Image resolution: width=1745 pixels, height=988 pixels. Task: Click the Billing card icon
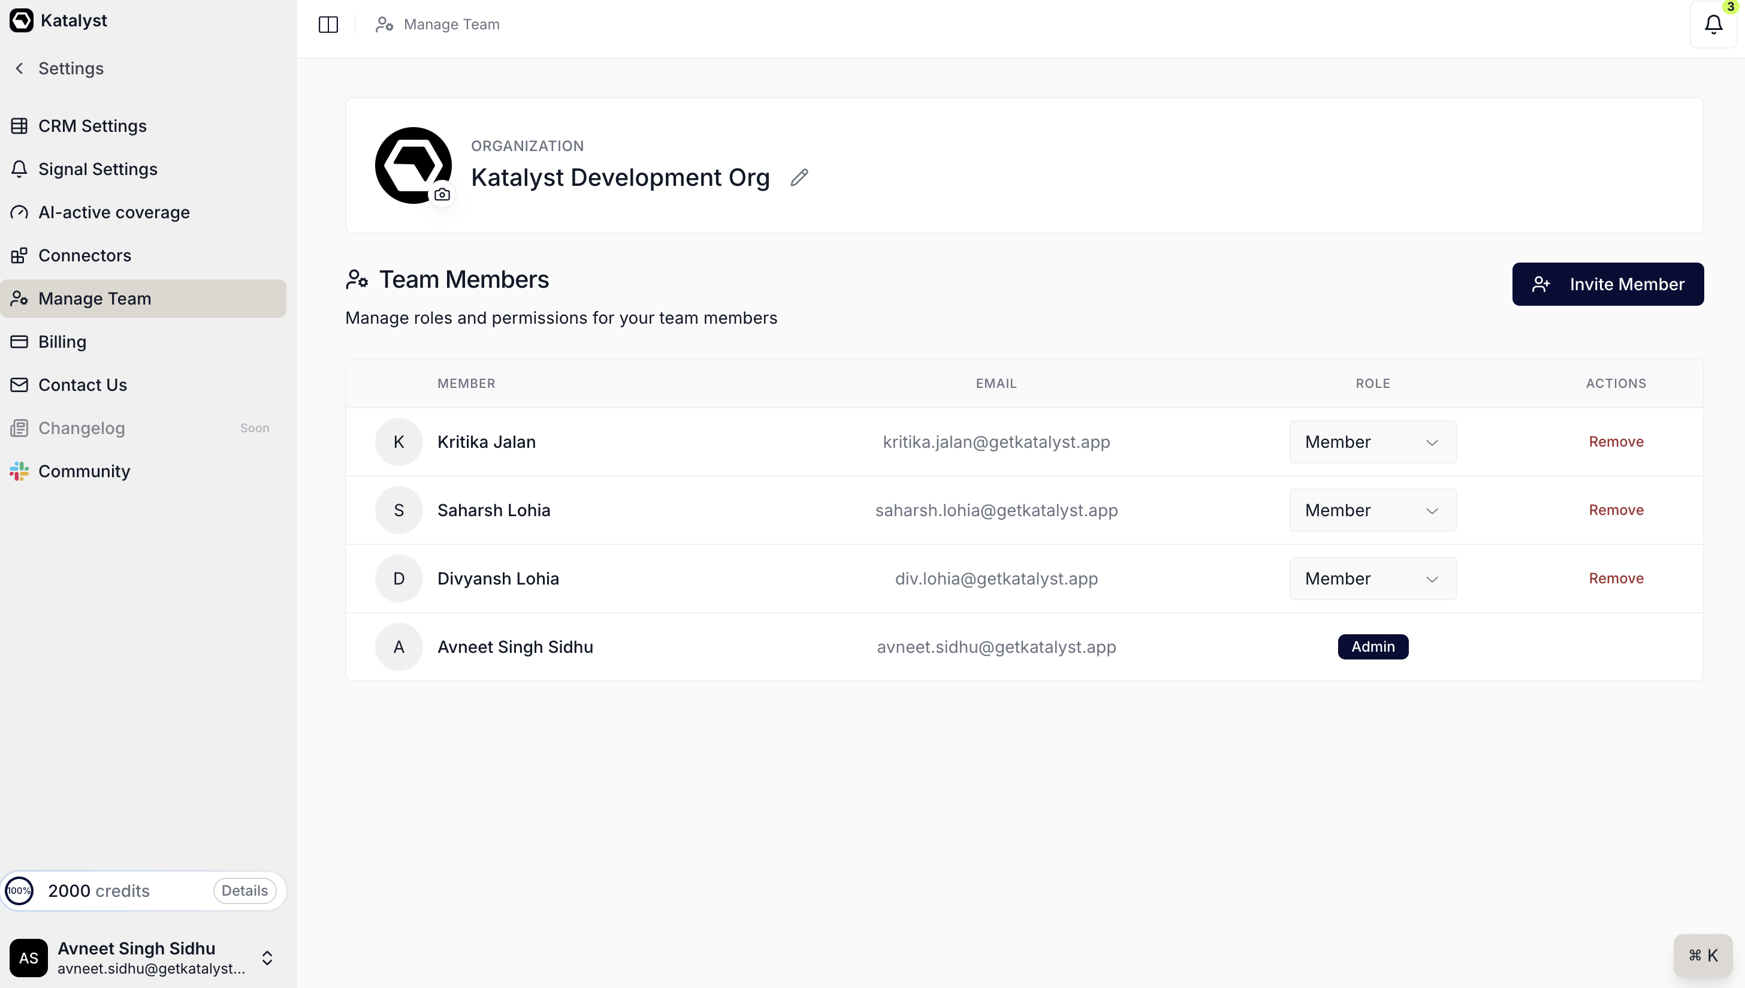coord(19,341)
